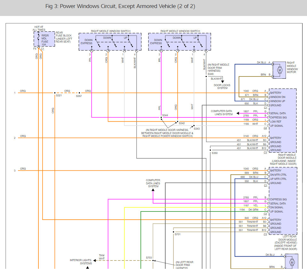Click the Rear Fuse Block label text
This screenshot has width=307, height=272.
coord(64,37)
